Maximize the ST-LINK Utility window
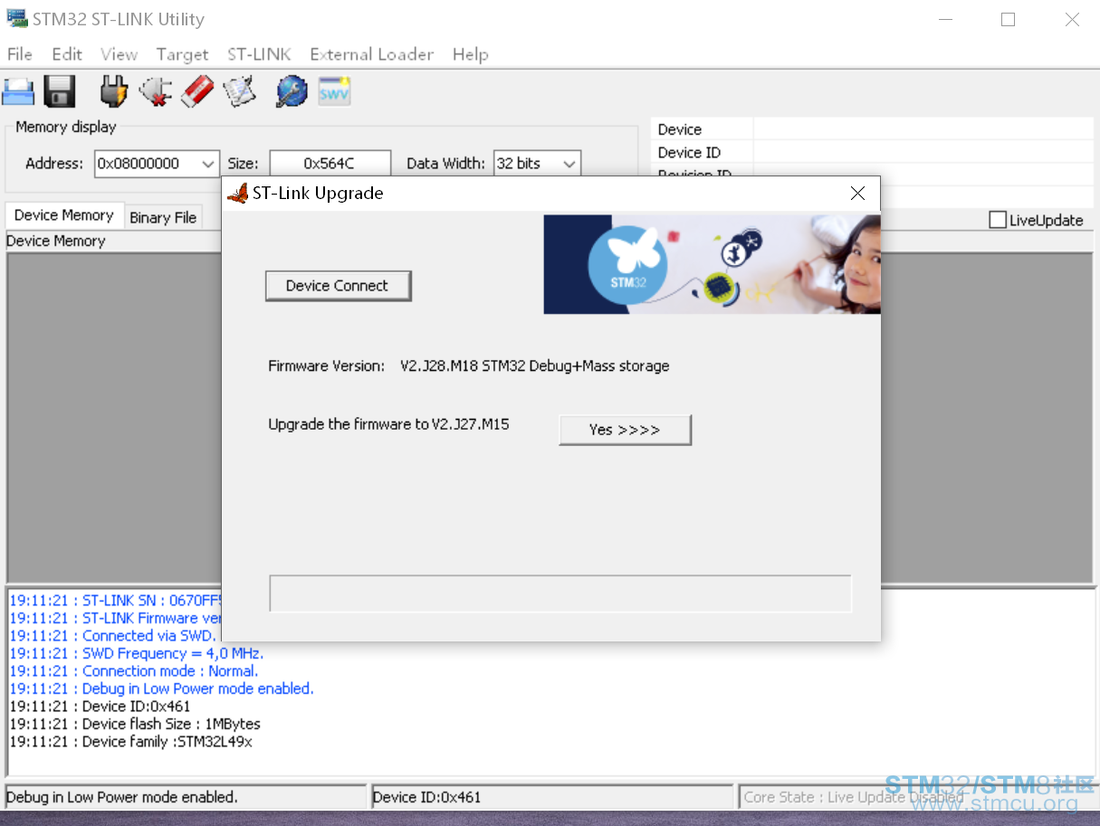The width and height of the screenshot is (1100, 826). (x=1008, y=19)
